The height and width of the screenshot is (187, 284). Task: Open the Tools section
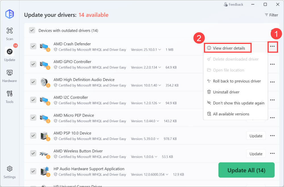pos(10,96)
